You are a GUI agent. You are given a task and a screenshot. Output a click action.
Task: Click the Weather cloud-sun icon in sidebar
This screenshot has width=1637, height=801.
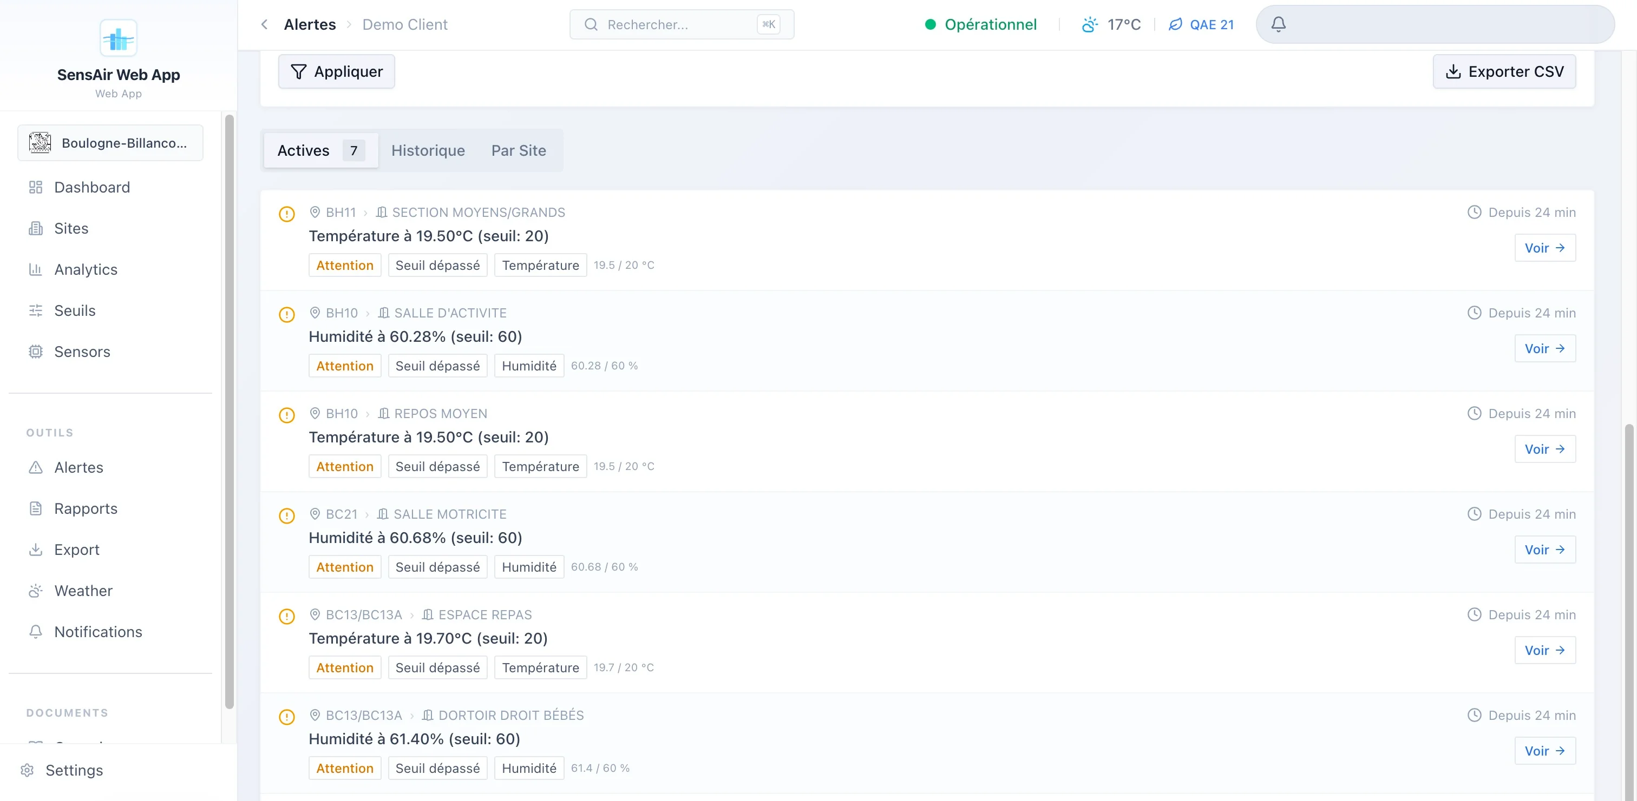(x=36, y=591)
